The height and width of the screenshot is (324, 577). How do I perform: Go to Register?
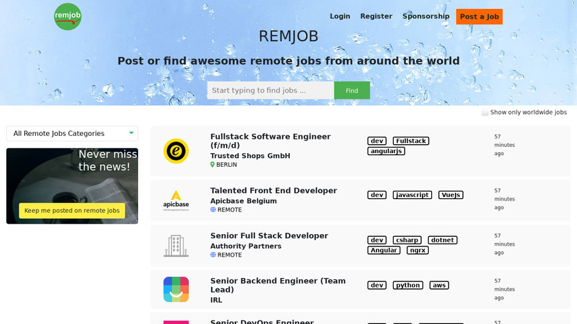tap(376, 16)
